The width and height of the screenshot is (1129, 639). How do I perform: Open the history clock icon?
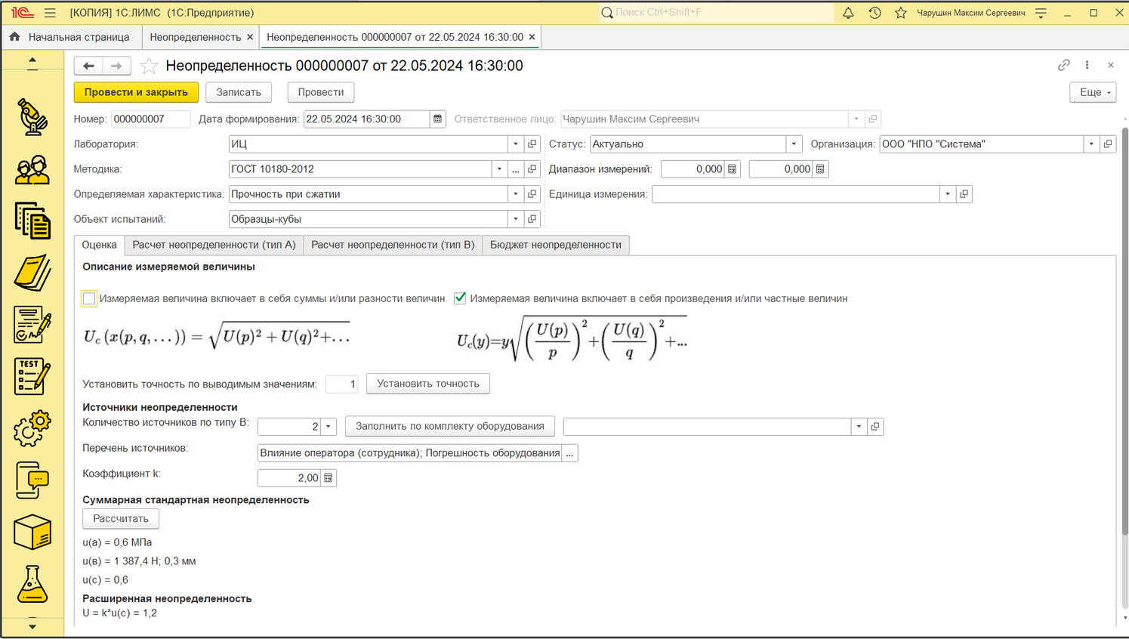(x=875, y=13)
